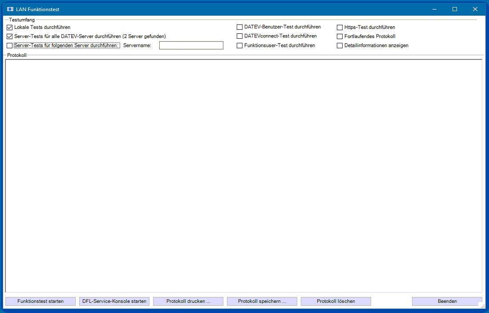Maximize the LAN Funktionstest window

[x=455, y=9]
